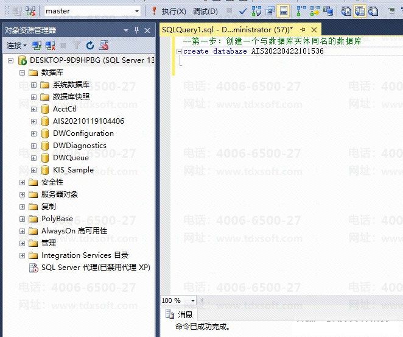The height and width of the screenshot is (337, 403).
Task: Select results to text icon
Action: click(x=346, y=11)
